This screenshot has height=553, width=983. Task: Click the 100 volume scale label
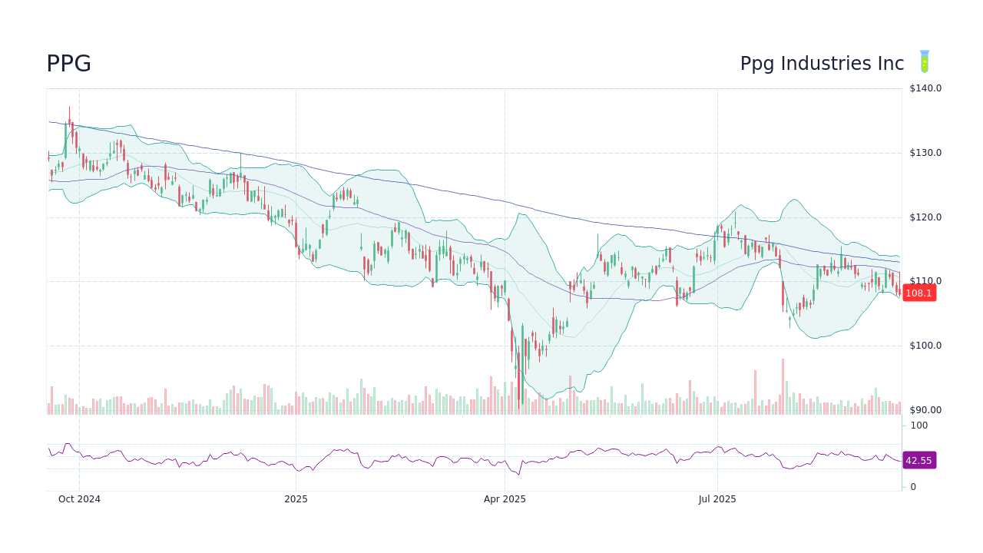918,426
